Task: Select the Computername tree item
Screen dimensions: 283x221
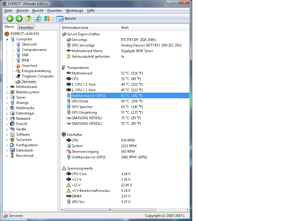Action: 34,50
